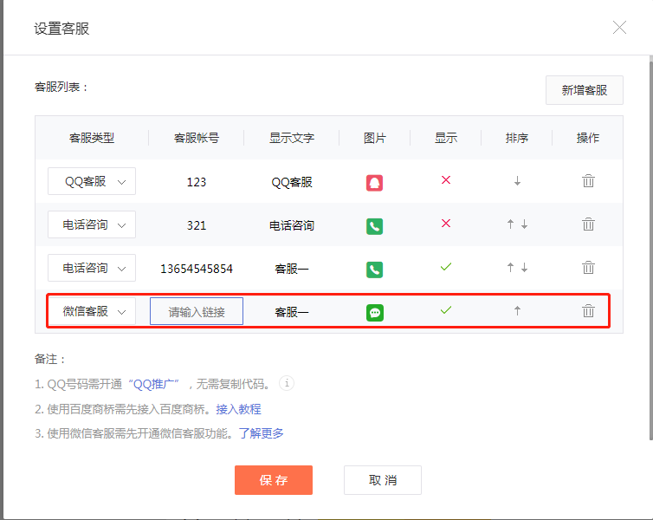Click the orange 保存 button
Viewport: 653px width, 520px height.
[273, 480]
